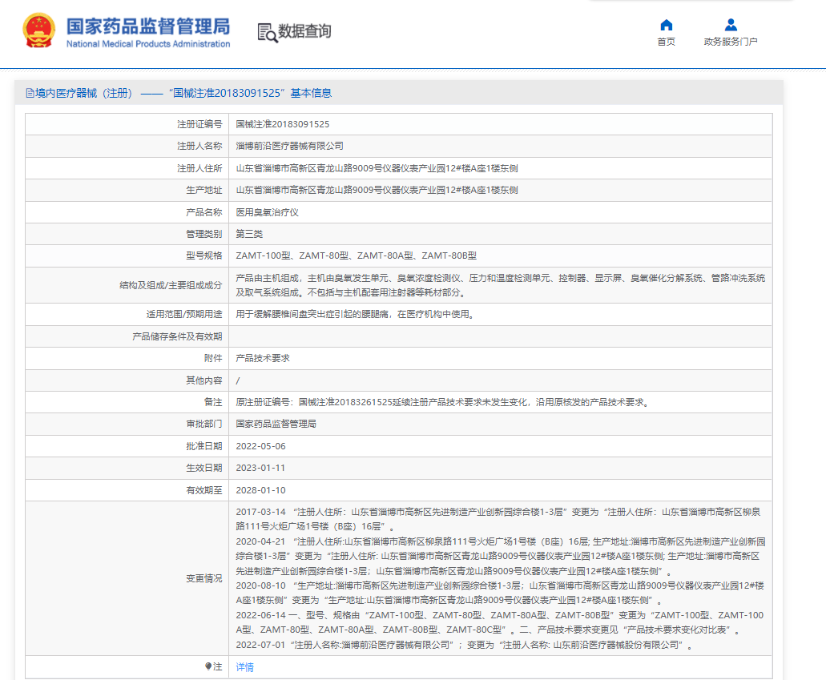The height and width of the screenshot is (680, 826).
Task: Click the 有效期至 row label
Action: (203, 490)
